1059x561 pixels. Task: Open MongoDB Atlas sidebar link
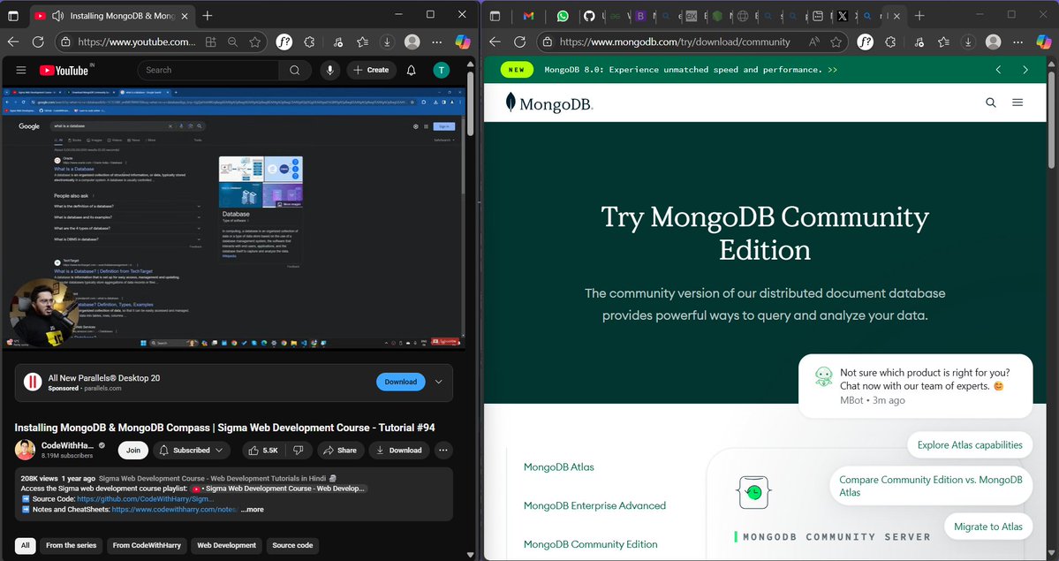point(558,467)
